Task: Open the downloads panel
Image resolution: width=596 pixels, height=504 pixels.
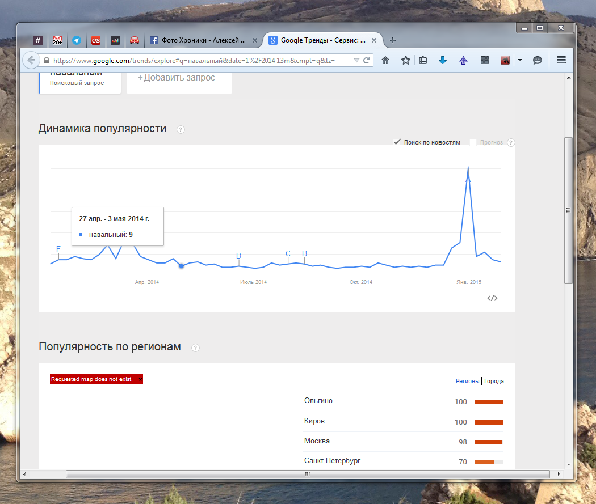Action: point(442,60)
